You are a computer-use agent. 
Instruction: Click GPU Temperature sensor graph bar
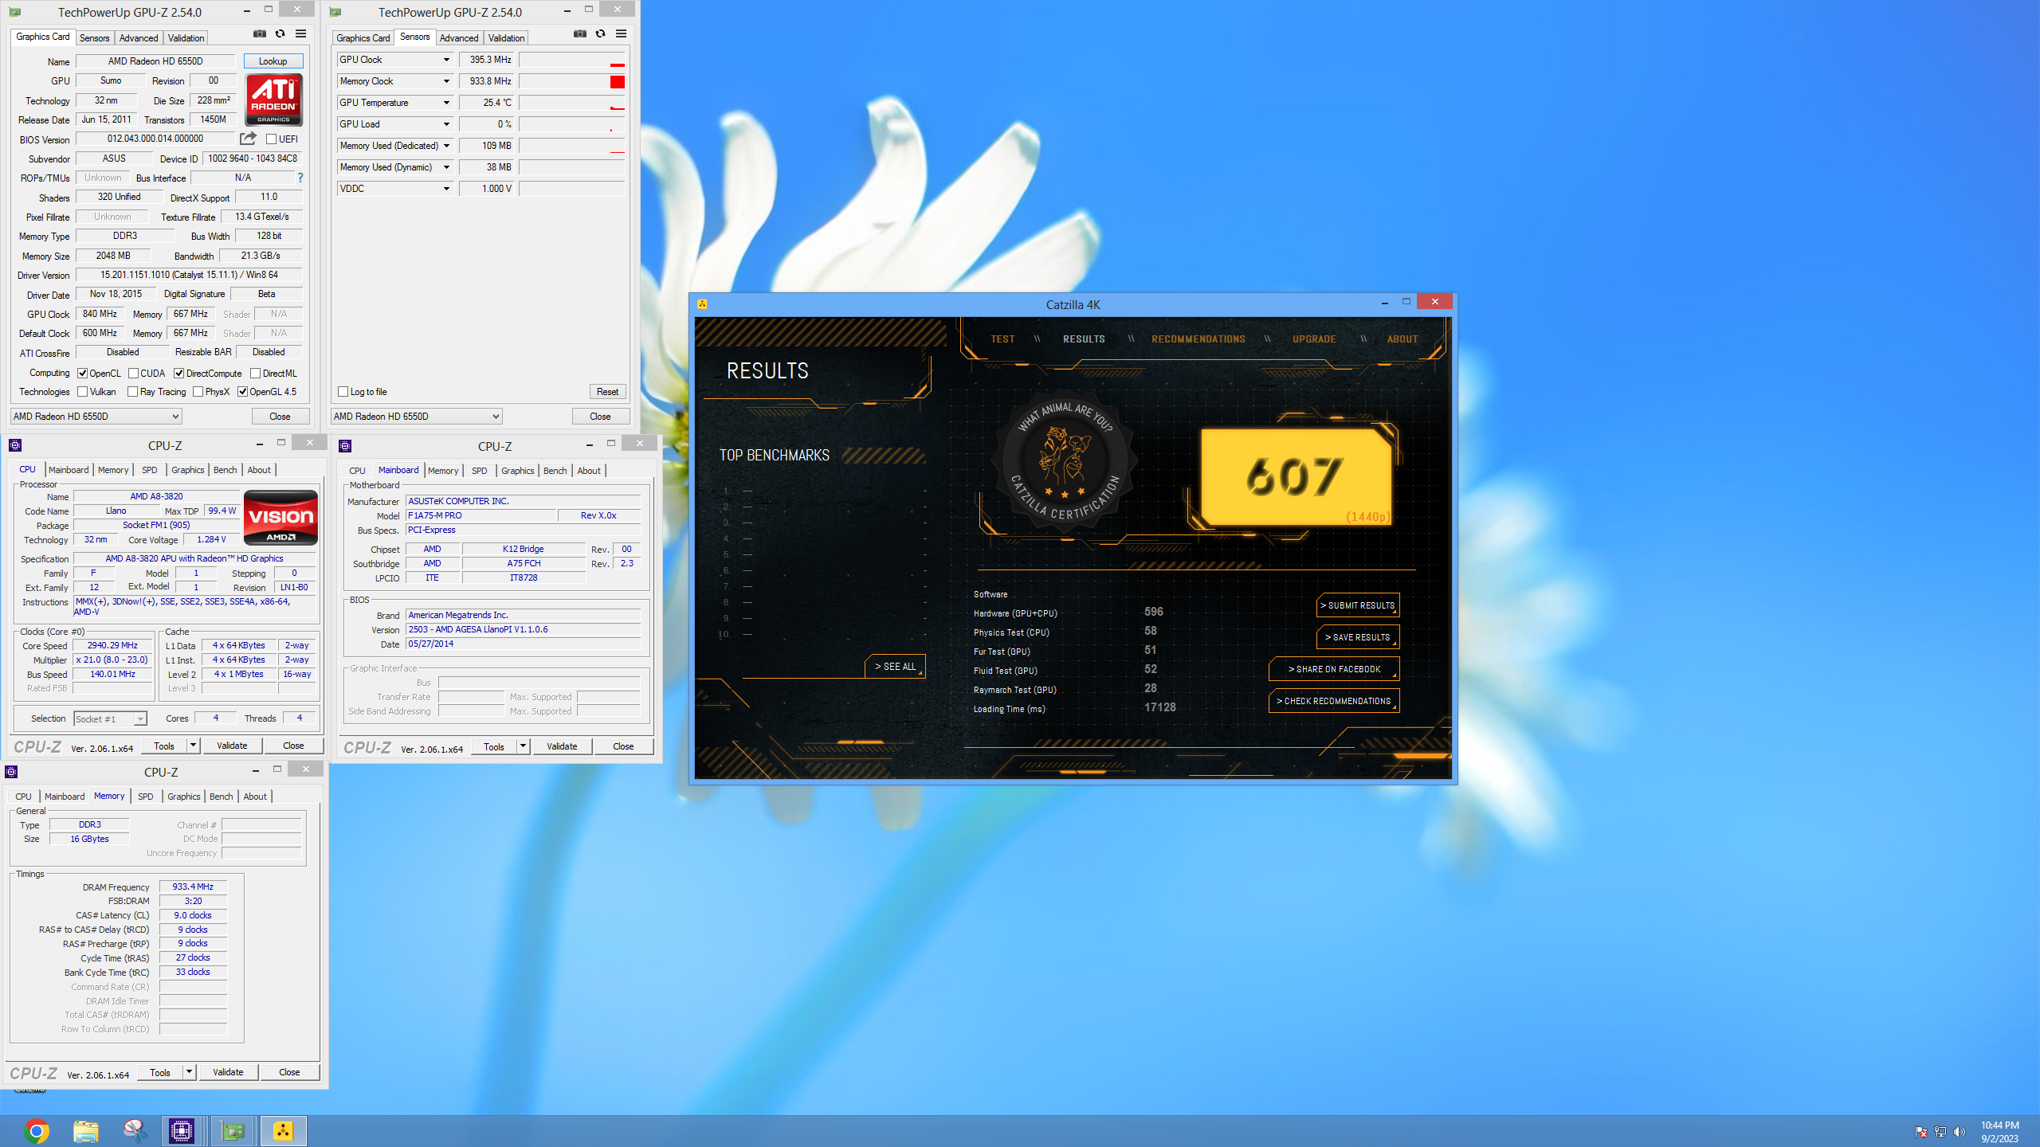[x=571, y=103]
